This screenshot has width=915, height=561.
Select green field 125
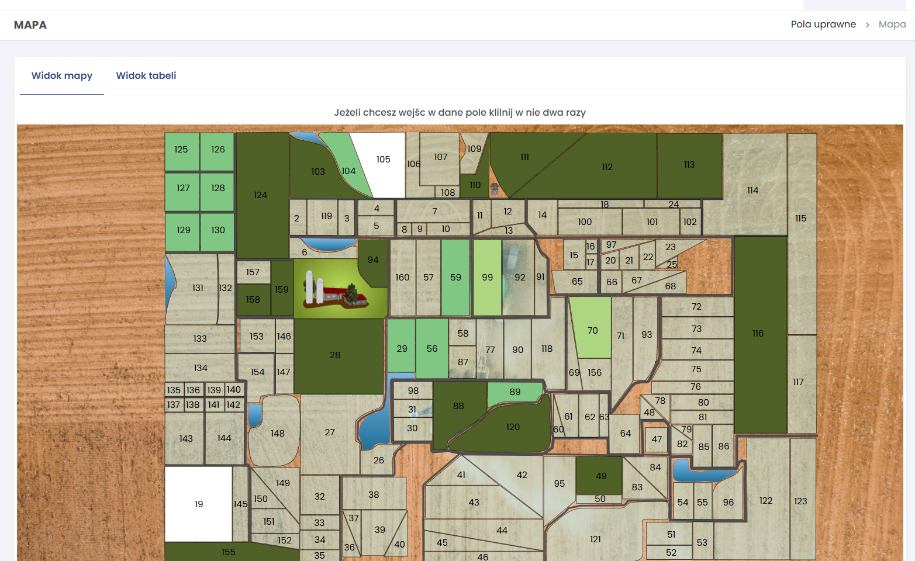coord(181,150)
